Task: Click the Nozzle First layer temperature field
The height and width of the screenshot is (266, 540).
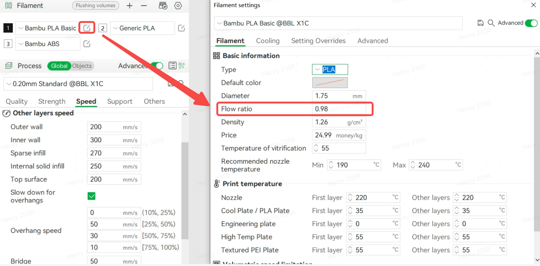Action: click(373, 198)
